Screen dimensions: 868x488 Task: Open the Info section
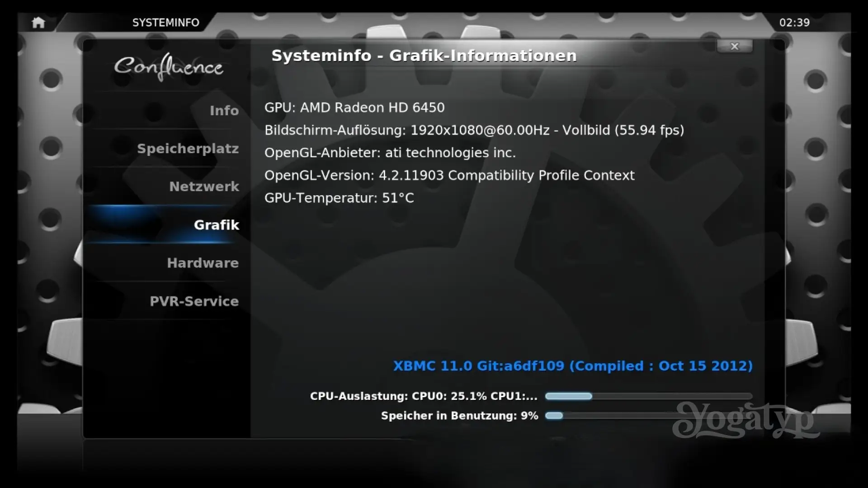(224, 111)
